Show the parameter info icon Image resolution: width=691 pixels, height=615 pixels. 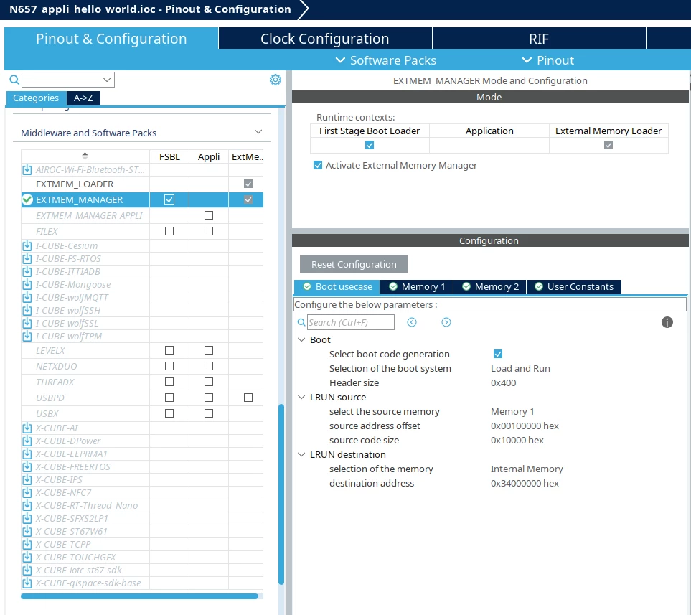[x=667, y=322]
